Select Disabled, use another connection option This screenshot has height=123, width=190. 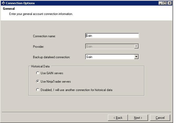coord(38,90)
